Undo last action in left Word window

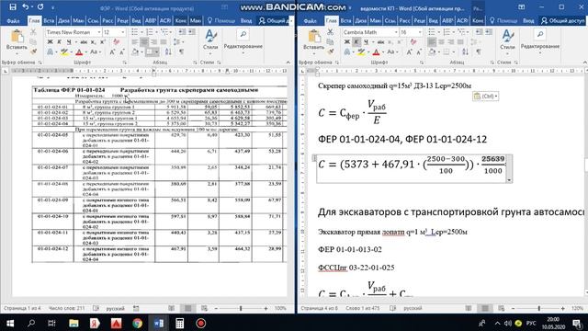coord(26,7)
